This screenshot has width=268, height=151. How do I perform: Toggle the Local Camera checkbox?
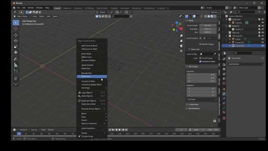(x=200, y=38)
